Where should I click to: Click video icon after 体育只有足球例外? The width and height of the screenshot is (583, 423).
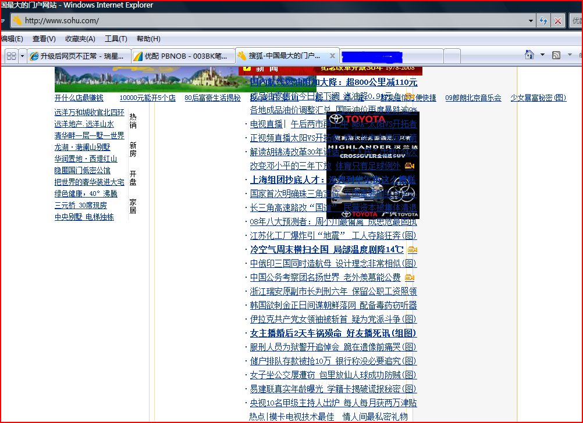(410, 166)
